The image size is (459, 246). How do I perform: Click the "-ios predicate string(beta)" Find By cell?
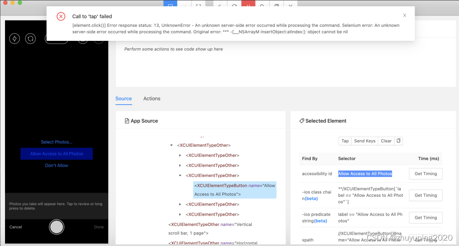tap(316, 218)
